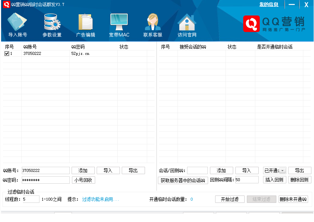Focus the QQ密码 password field

(46, 180)
